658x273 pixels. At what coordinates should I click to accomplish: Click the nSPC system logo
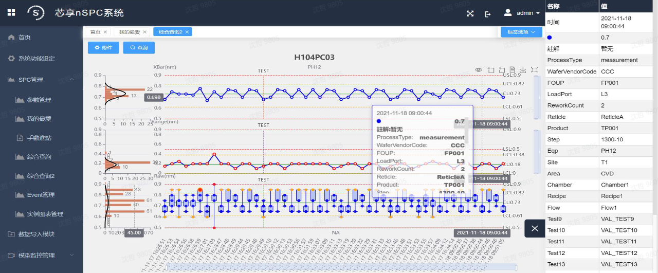click(35, 12)
